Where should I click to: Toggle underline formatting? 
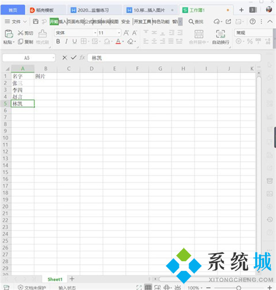(75, 41)
